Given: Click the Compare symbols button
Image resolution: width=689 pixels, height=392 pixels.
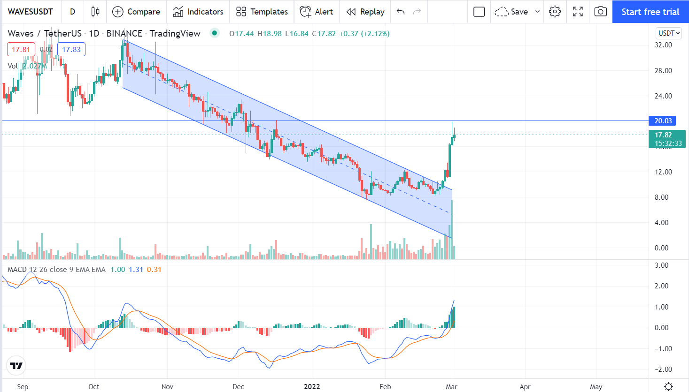Looking at the screenshot, I should (136, 12).
